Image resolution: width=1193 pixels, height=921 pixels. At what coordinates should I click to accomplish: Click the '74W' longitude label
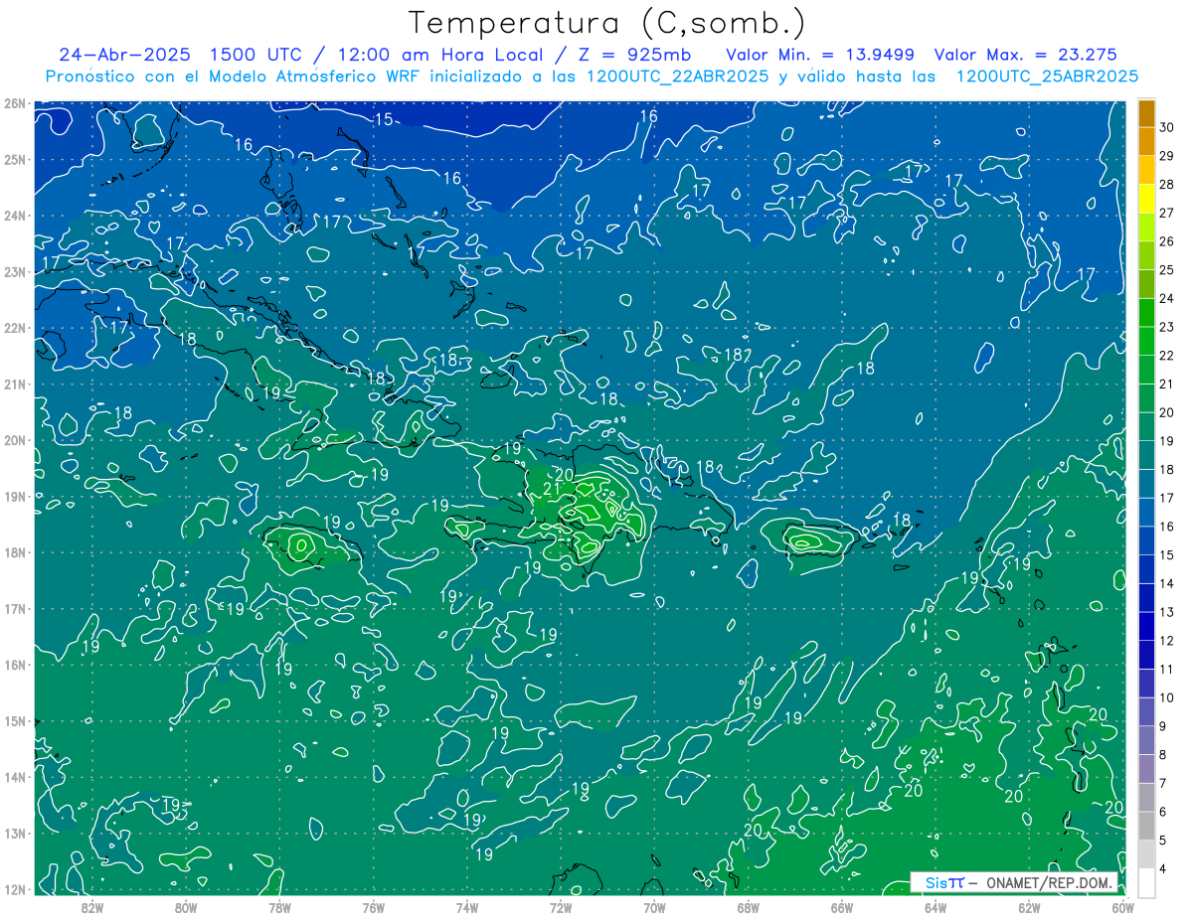pos(466,906)
